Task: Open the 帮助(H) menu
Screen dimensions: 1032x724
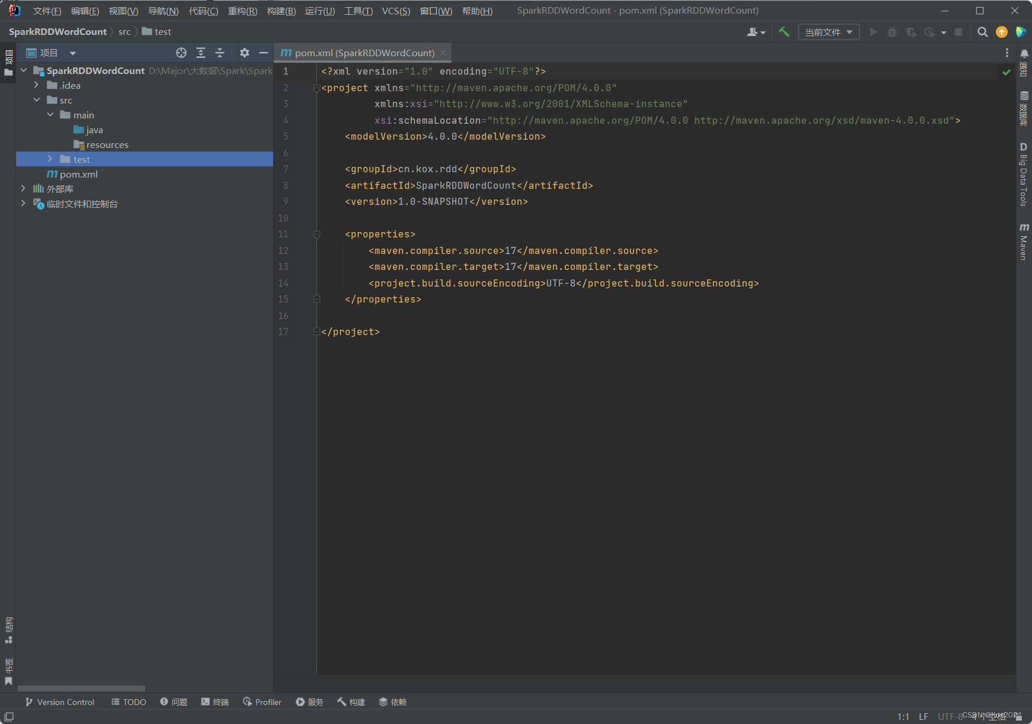Action: coord(477,11)
